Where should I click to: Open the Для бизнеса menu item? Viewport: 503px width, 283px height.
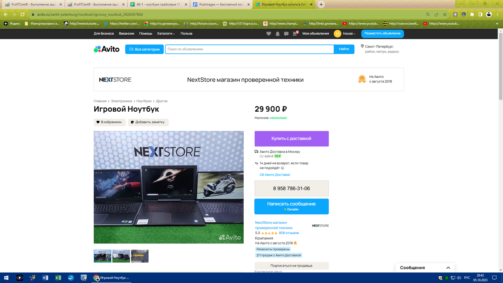(104, 34)
